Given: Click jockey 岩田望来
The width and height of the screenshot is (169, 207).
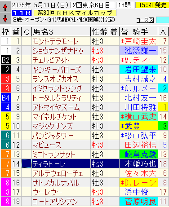Looking at the screenshot, I should [x=138, y=70].
